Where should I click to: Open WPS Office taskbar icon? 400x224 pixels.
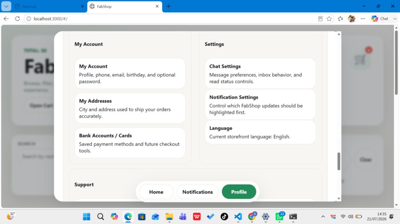(197, 217)
